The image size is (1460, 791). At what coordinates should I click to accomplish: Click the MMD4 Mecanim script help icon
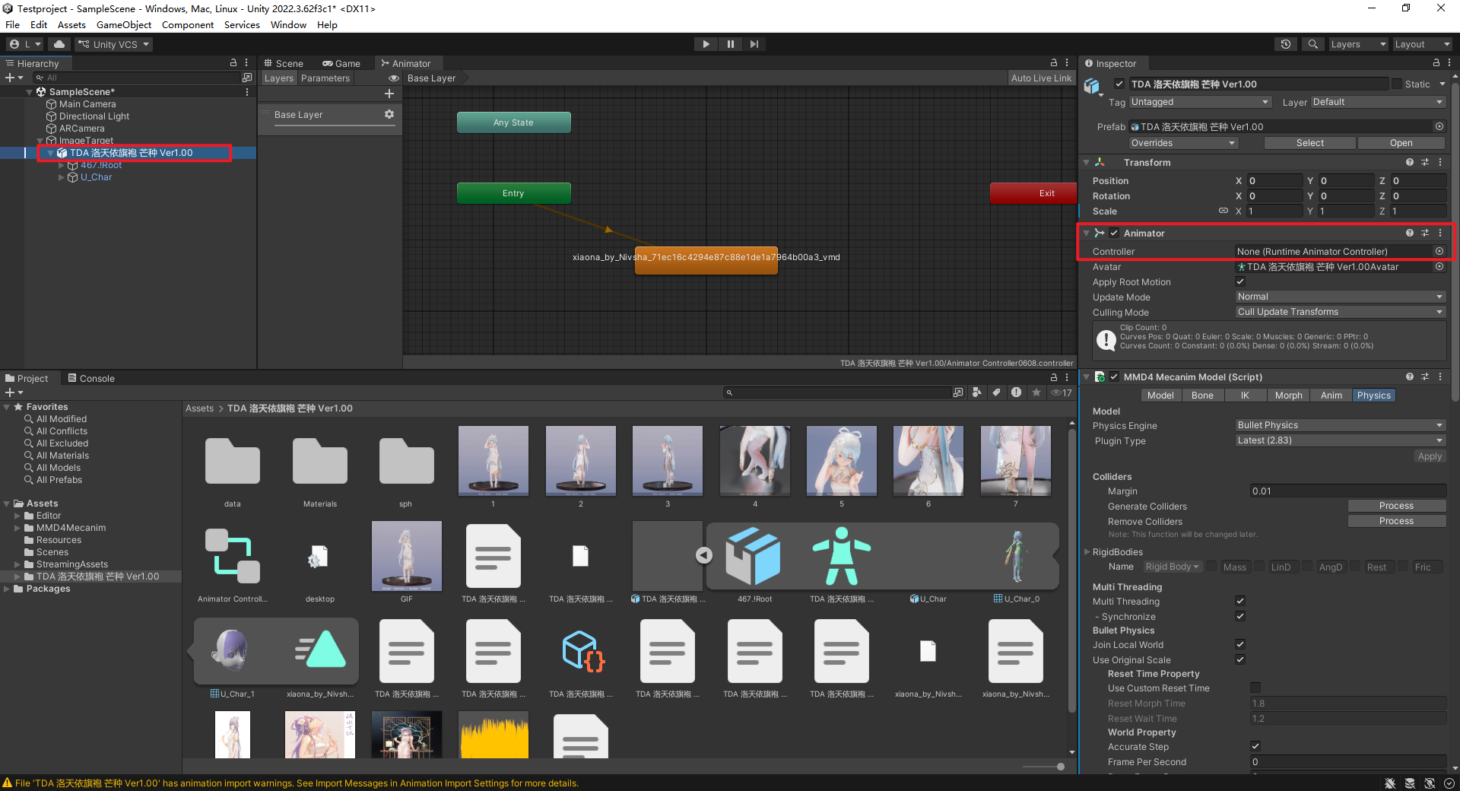pyautogui.click(x=1410, y=376)
